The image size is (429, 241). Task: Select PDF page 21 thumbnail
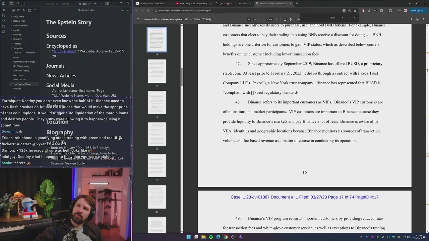click(157, 197)
